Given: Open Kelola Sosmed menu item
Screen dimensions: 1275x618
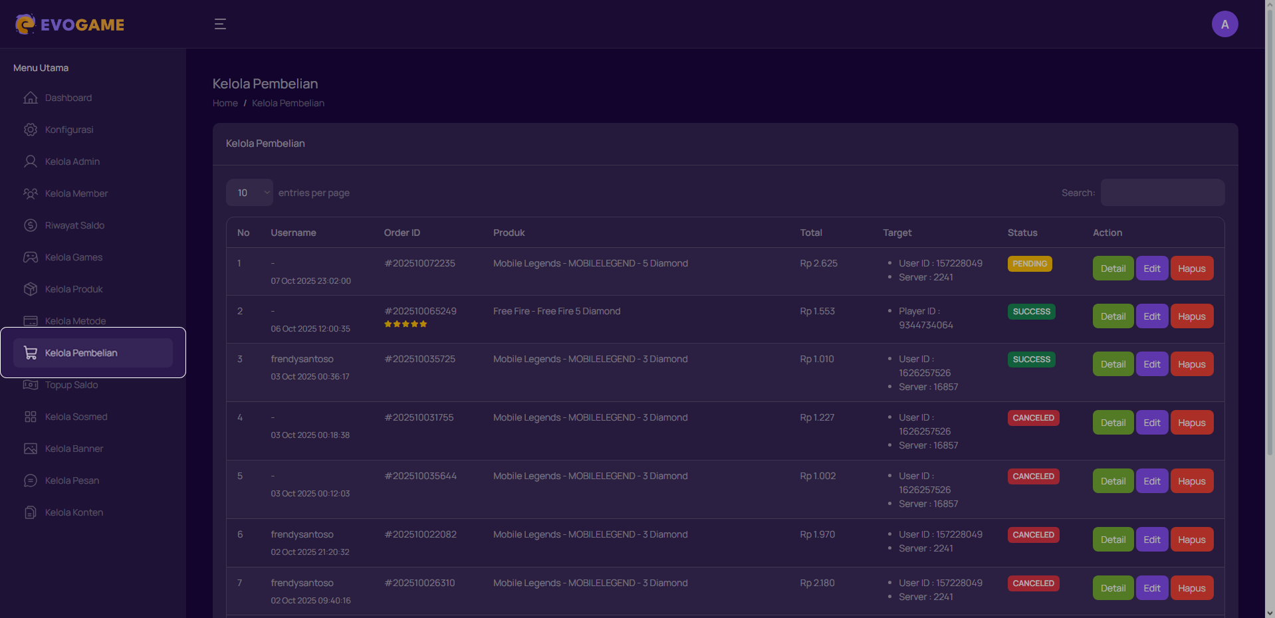Looking at the screenshot, I should click(93, 417).
